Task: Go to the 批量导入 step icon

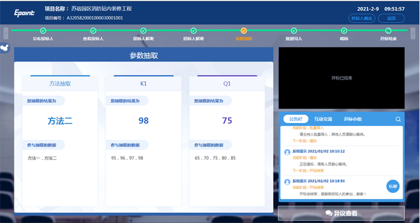Action: click(294, 31)
